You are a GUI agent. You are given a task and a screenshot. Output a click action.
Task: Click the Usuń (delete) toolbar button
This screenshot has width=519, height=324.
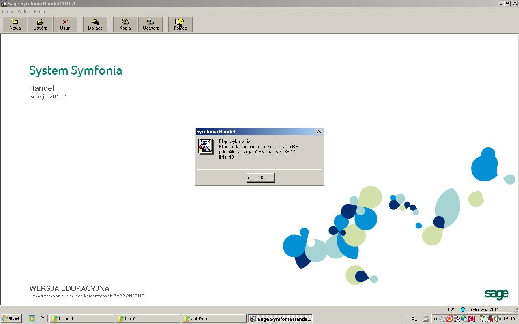(x=65, y=24)
